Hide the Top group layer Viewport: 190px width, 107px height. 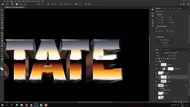[156, 62]
